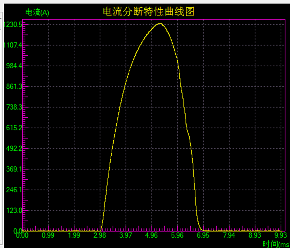This screenshot has width=290, height=248.
Task: Click the 8.93 time axis label
Action: coord(255,235)
